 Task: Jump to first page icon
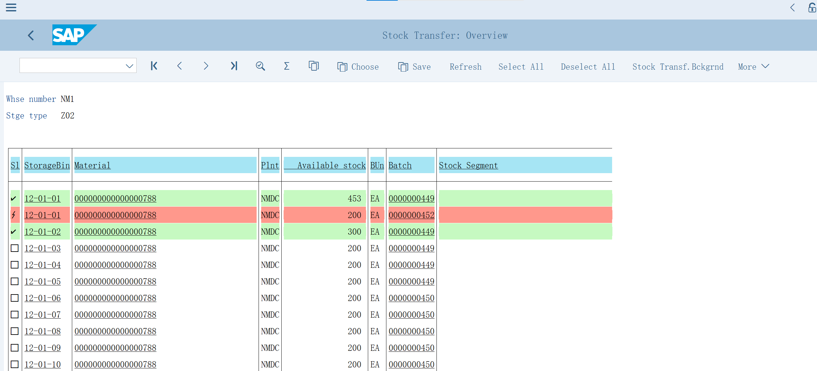coord(154,66)
